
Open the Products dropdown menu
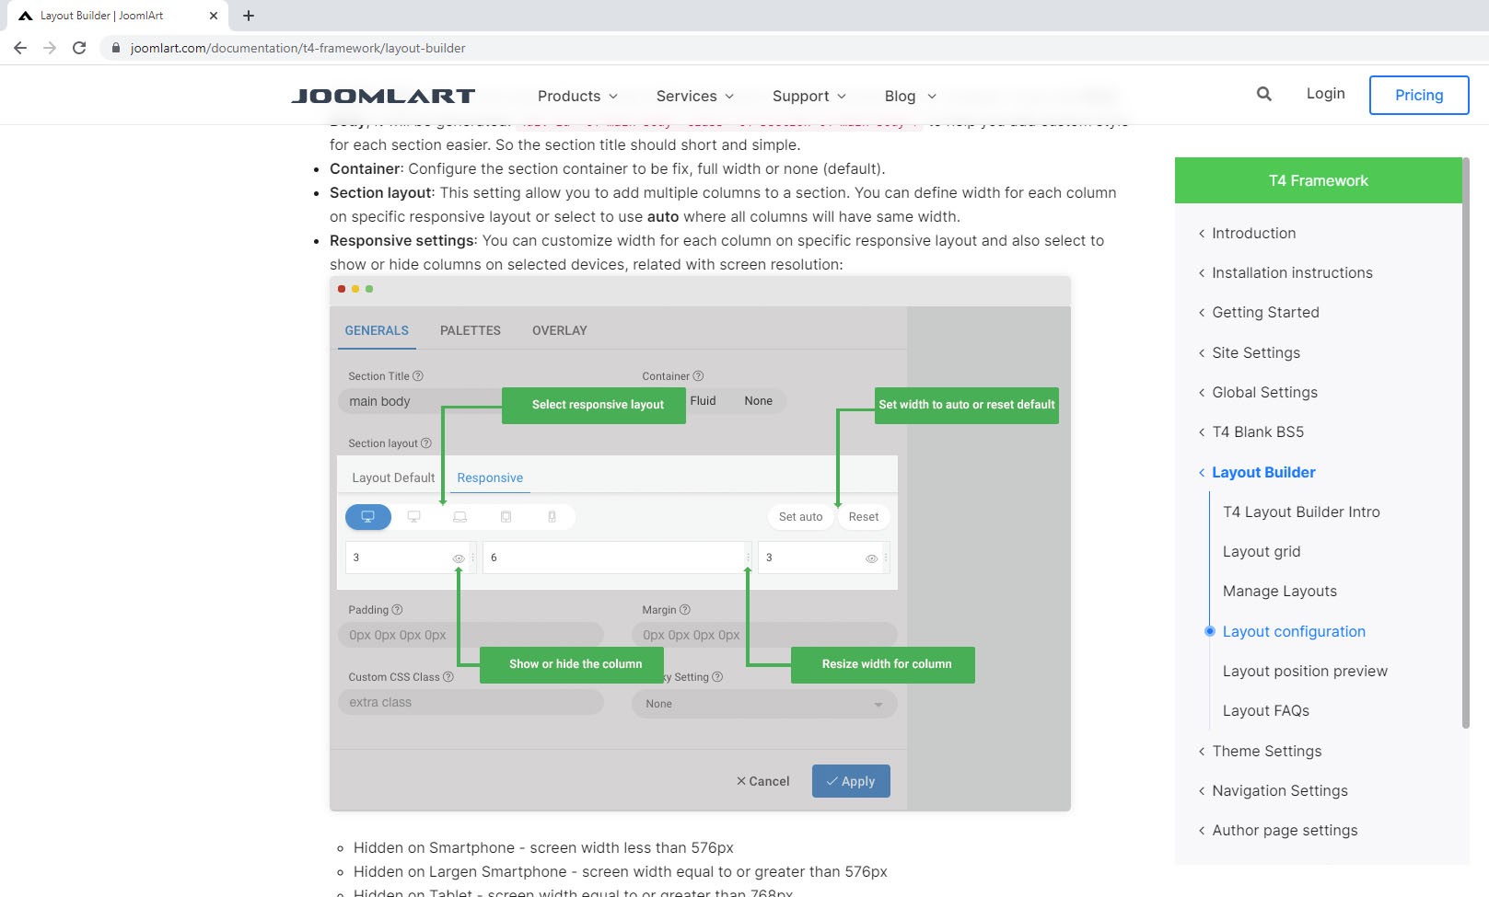(x=577, y=96)
